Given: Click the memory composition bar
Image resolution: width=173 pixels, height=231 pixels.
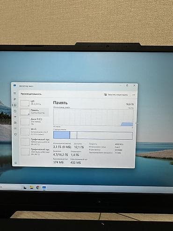Looking at the screenshot, I should (x=93, y=135).
